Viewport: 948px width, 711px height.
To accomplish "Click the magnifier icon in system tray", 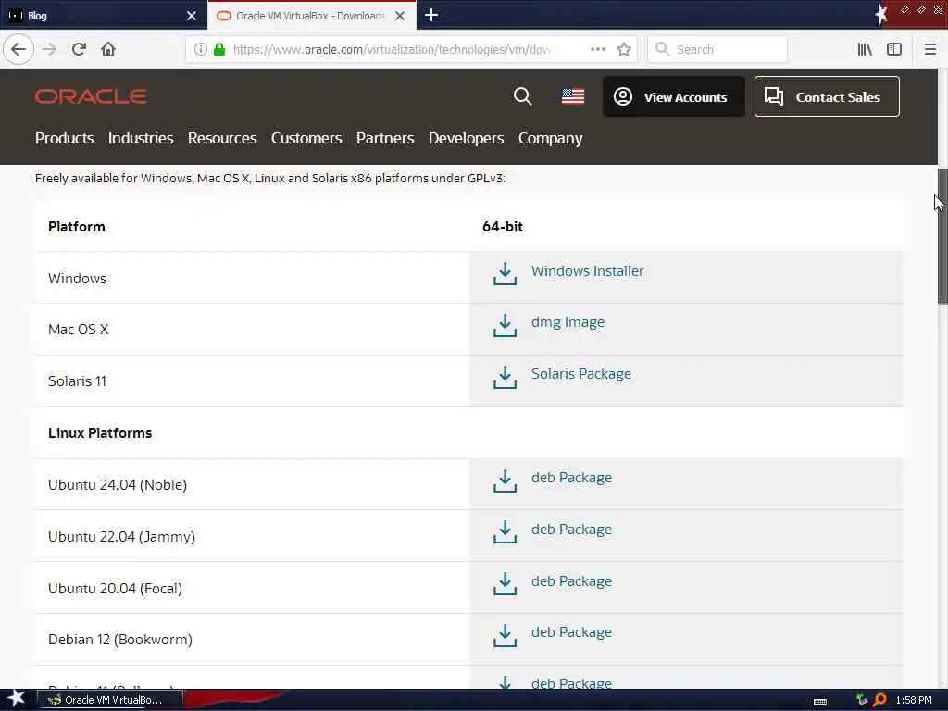I will pos(879,700).
